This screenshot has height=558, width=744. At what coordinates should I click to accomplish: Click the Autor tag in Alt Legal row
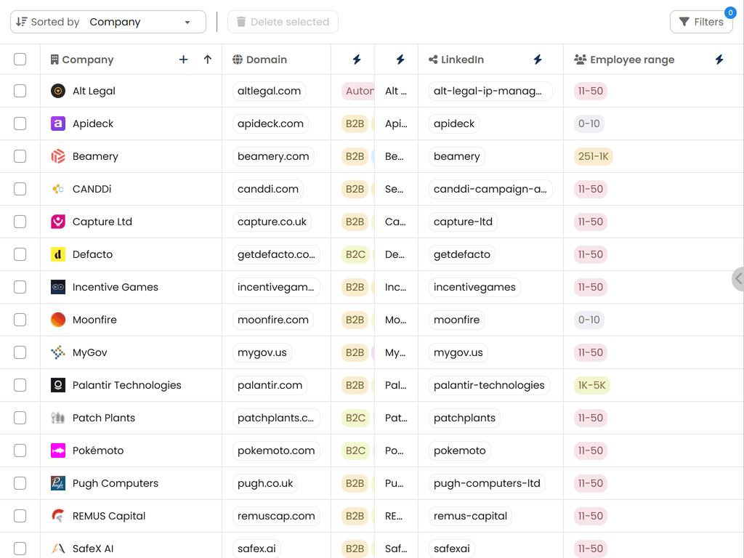point(358,91)
